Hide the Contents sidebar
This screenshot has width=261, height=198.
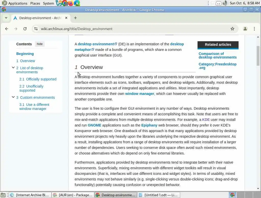coord(40,44)
